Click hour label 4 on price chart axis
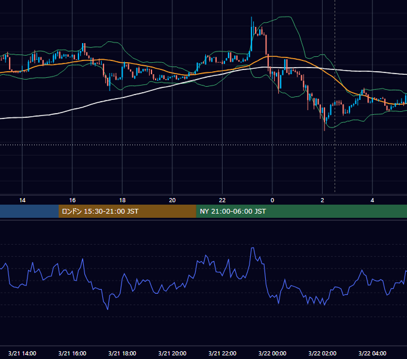The width and height of the screenshot is (407, 359). 372,200
